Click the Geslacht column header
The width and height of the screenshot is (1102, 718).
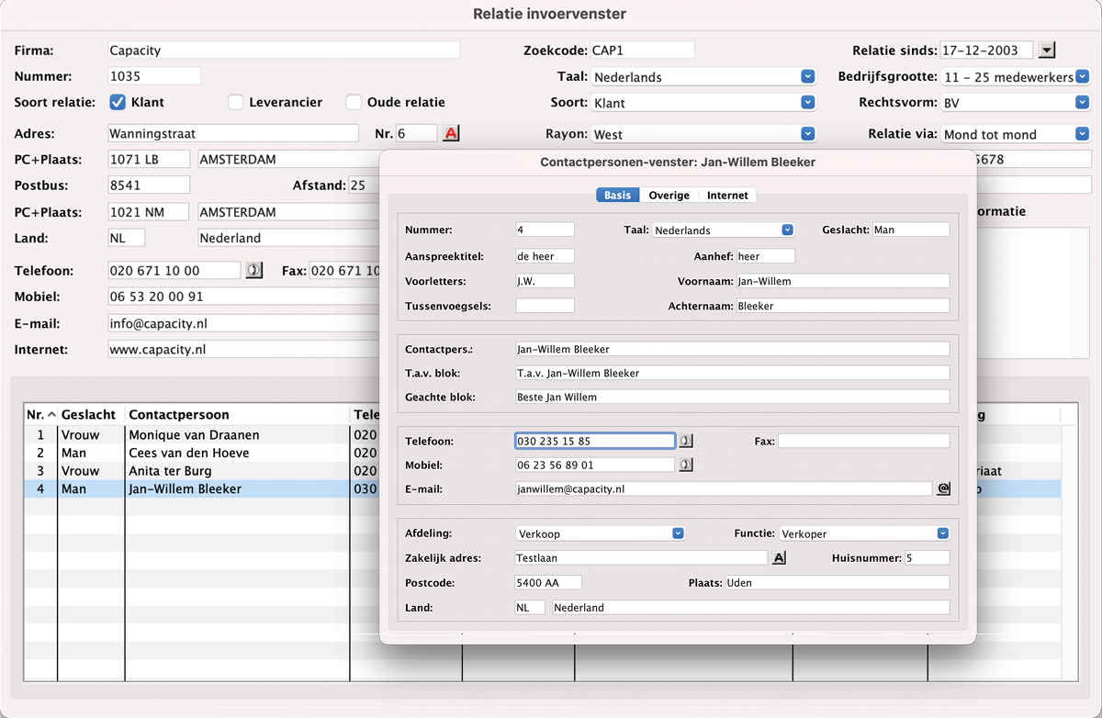coord(91,415)
